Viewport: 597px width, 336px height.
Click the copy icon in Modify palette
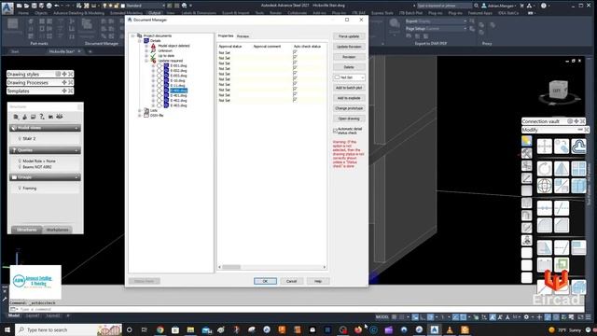(562, 147)
